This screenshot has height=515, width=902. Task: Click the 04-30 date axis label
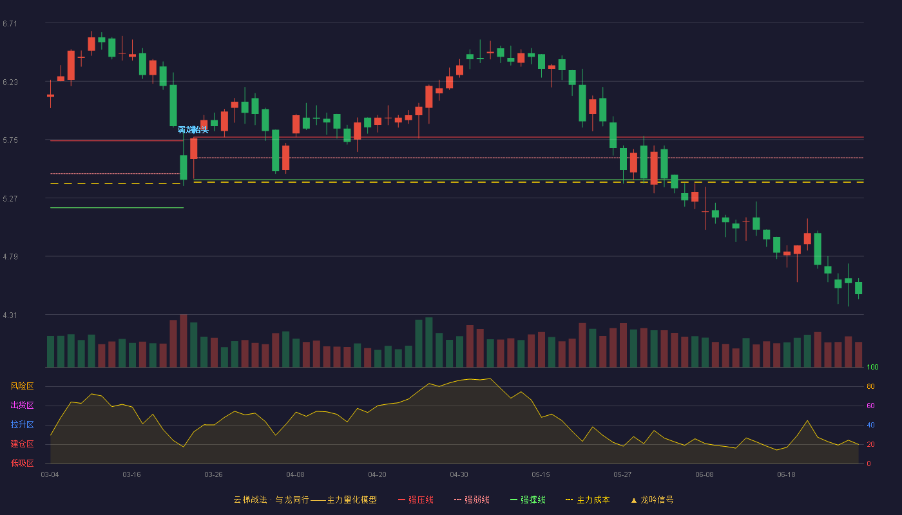pyautogui.click(x=459, y=474)
